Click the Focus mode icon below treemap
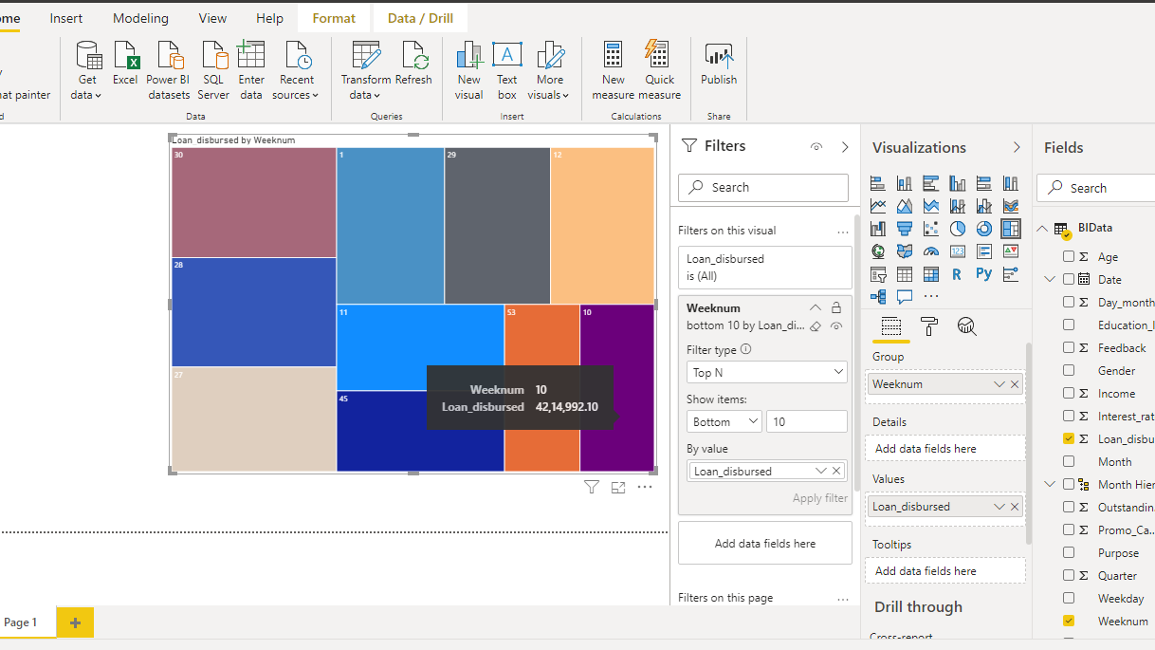This screenshot has width=1155, height=650. point(618,488)
